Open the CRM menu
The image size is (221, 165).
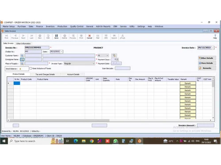click(115, 26)
